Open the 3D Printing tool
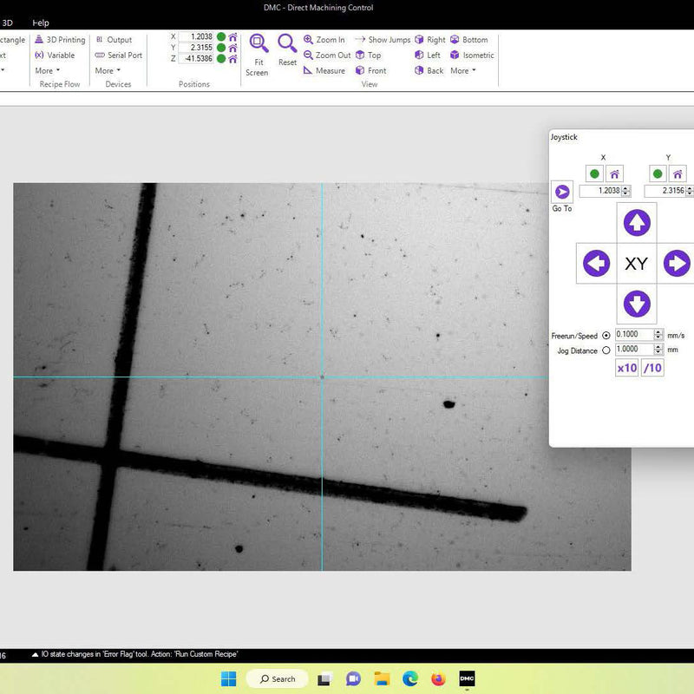 [x=60, y=39]
